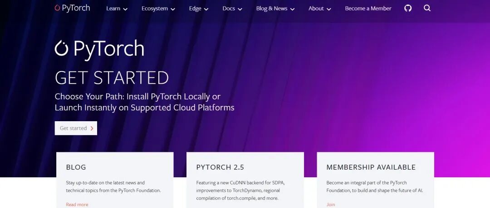The image size is (490, 208).
Task: Expand the Edge dropdown chevron
Action: (206, 9)
